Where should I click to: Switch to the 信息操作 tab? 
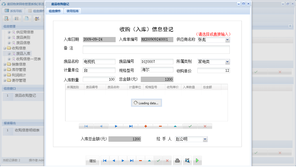[55, 11]
